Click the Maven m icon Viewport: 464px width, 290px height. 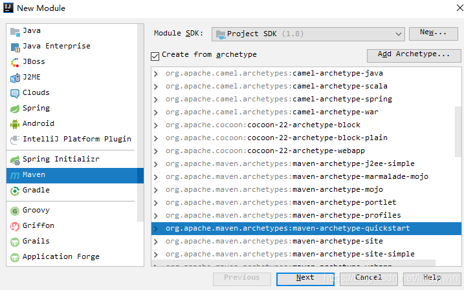click(x=15, y=176)
